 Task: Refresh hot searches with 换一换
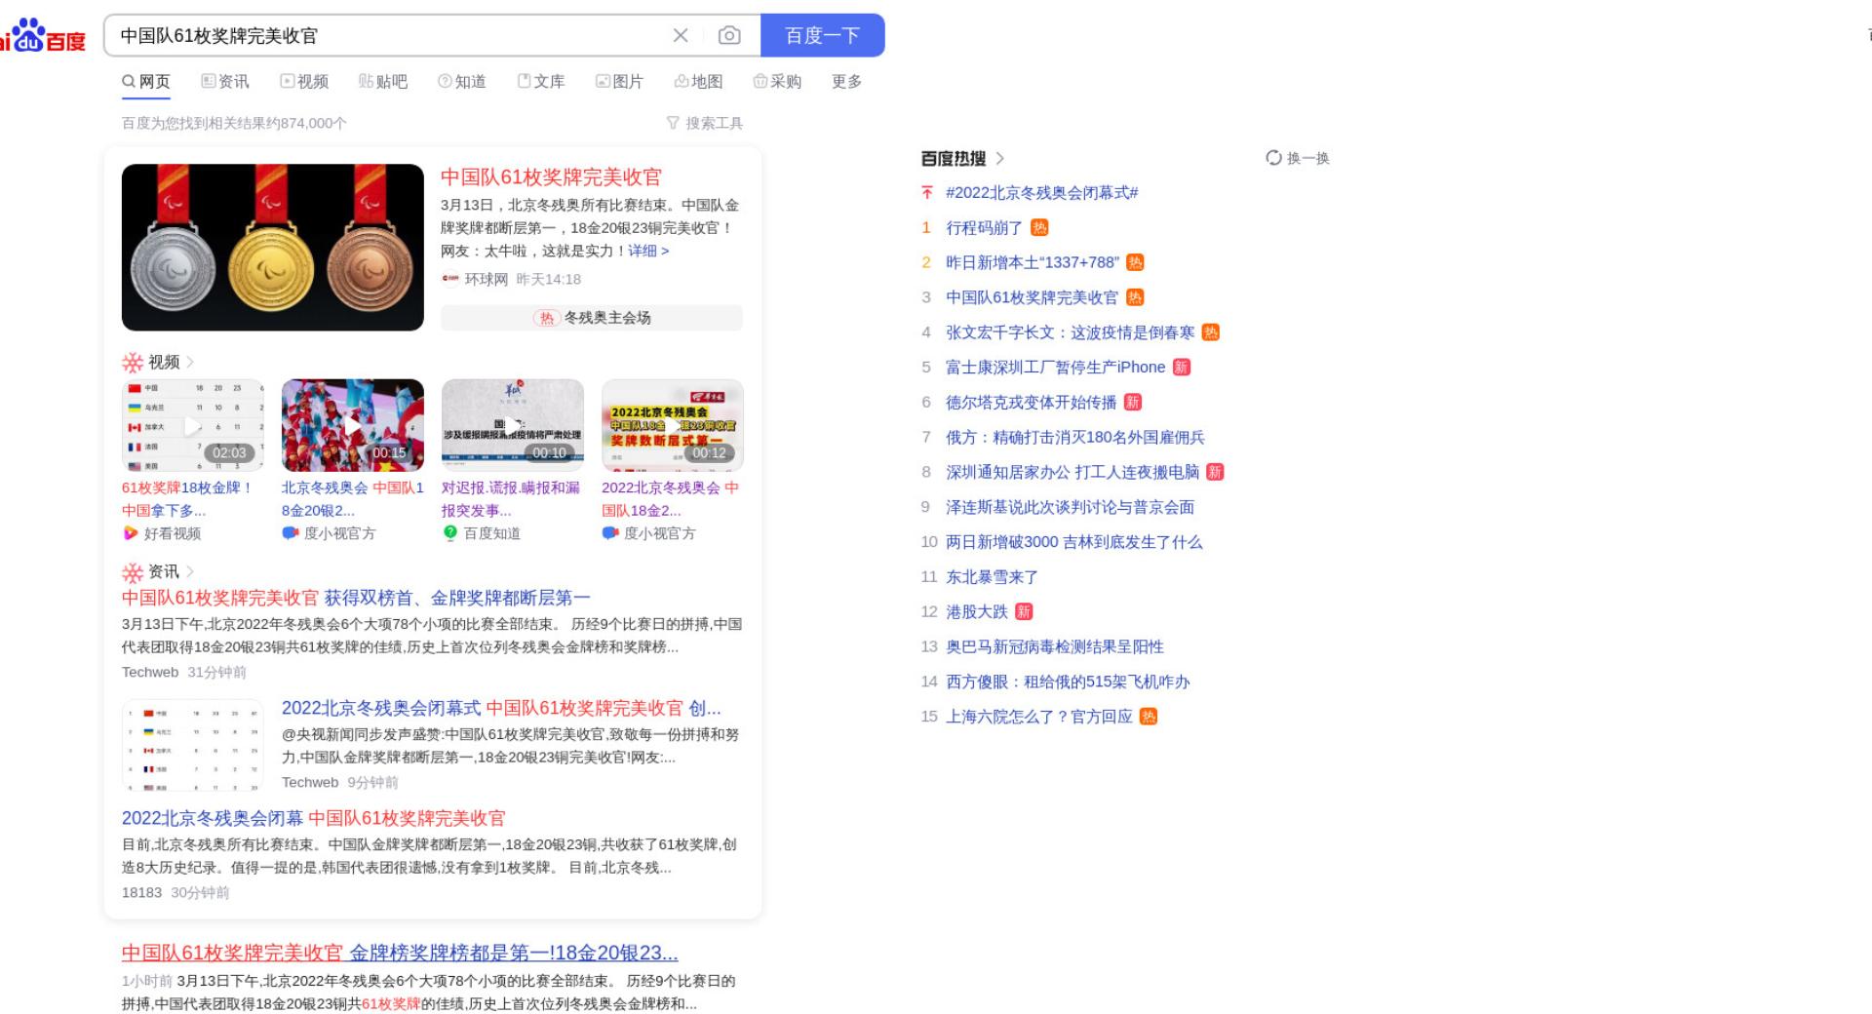pyautogui.click(x=1298, y=158)
